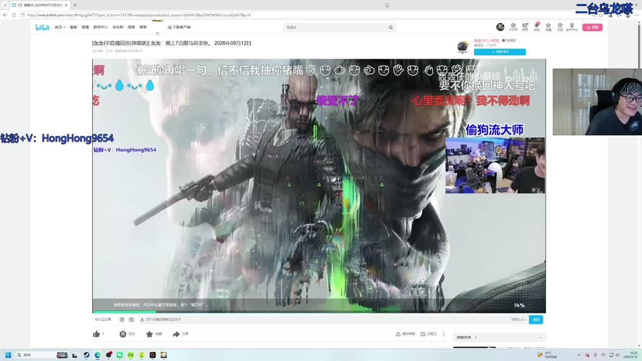Close the bilibili browser tab

(66, 5)
